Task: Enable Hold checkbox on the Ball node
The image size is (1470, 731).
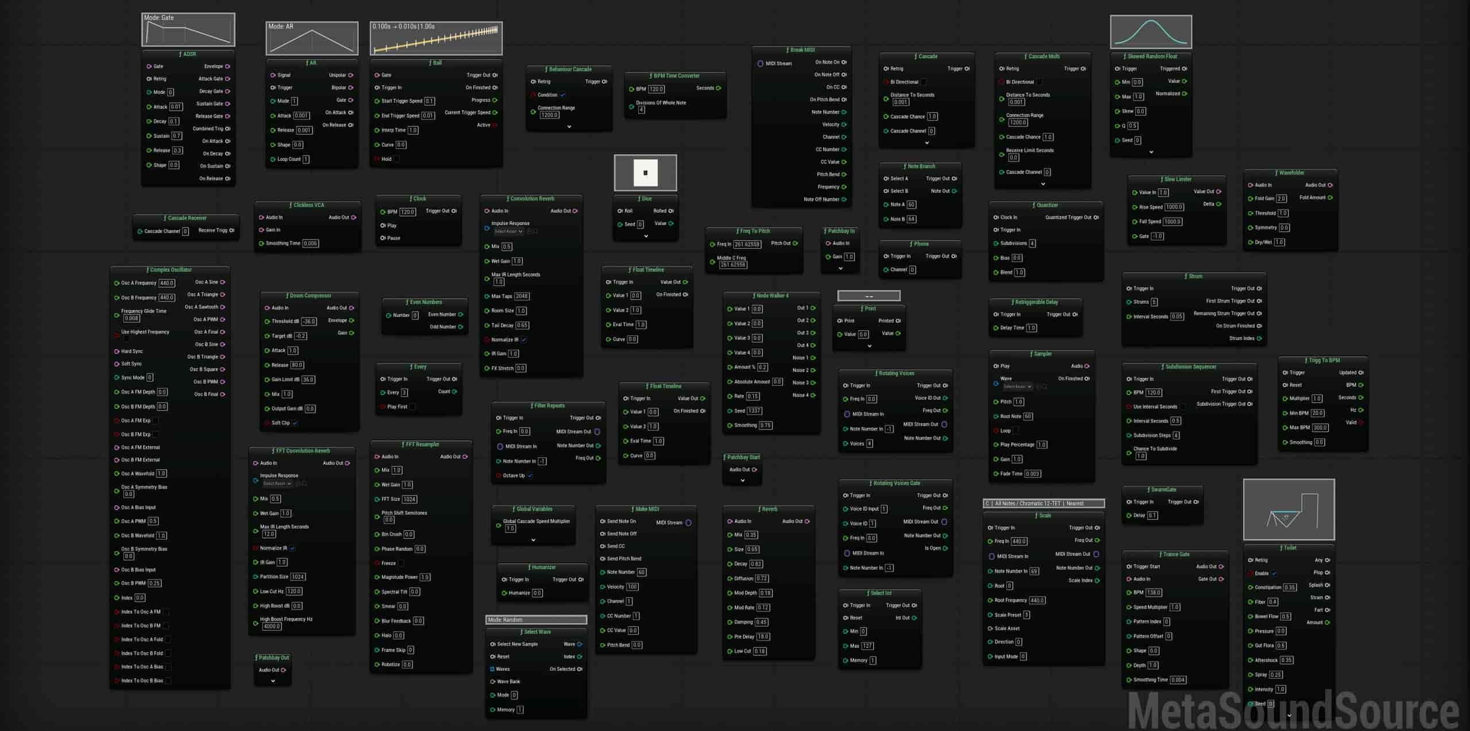Action: coord(396,160)
